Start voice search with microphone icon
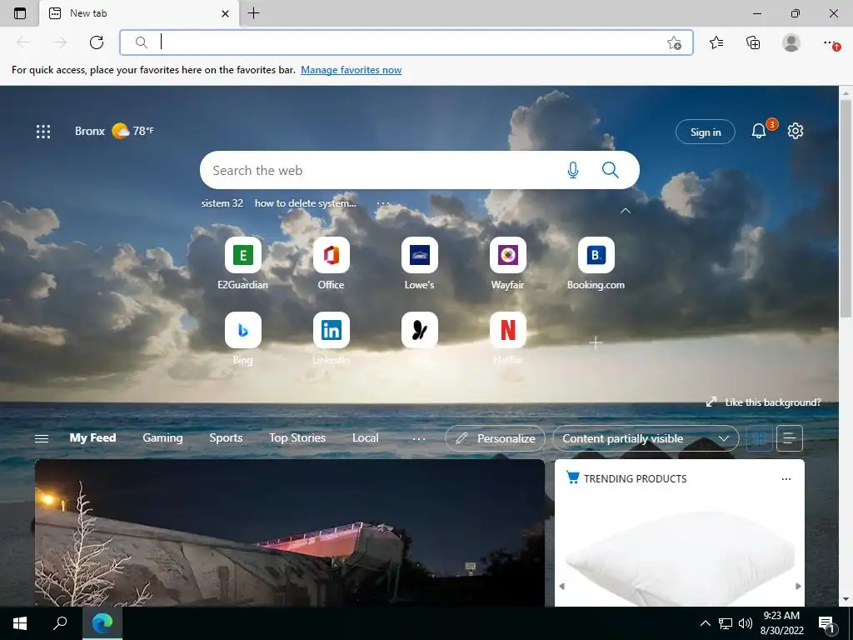Image resolution: width=853 pixels, height=640 pixels. click(573, 170)
